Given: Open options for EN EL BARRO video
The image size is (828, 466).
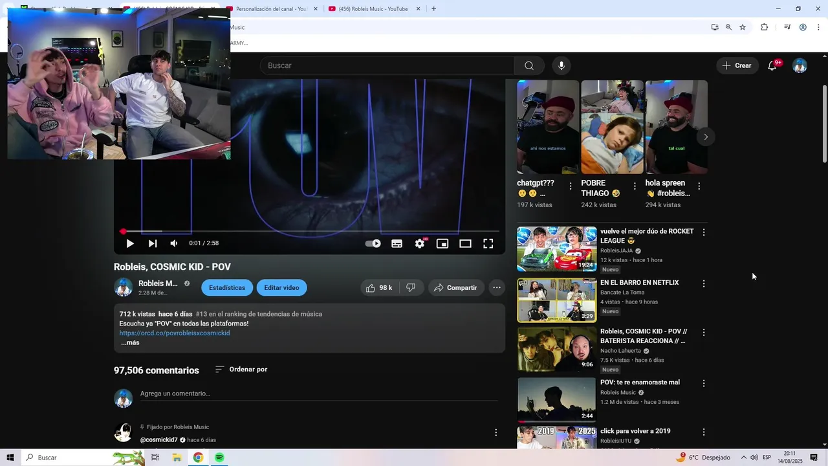Looking at the screenshot, I should pyautogui.click(x=704, y=283).
